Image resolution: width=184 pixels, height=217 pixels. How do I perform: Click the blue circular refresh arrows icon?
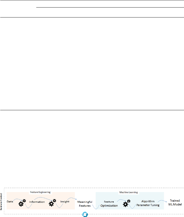pos(85,214)
